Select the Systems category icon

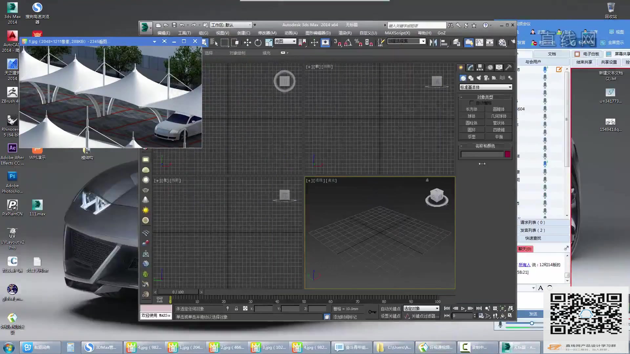[x=510, y=78]
